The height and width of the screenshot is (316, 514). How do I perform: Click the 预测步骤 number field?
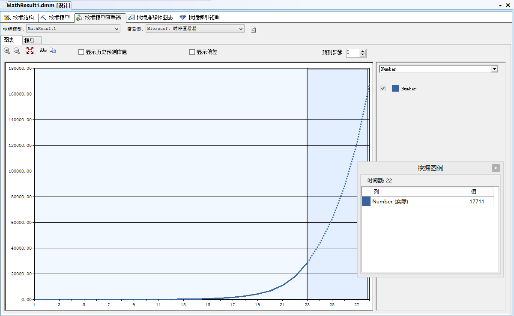353,53
